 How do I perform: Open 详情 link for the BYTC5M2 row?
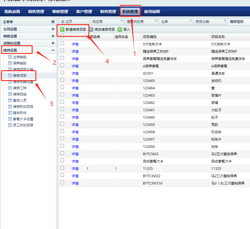coord(75,154)
